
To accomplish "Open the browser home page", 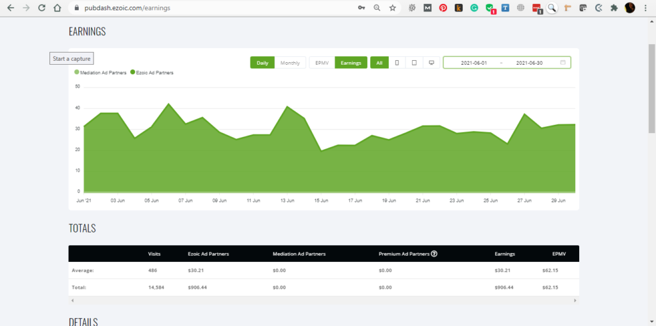I will (x=57, y=8).
